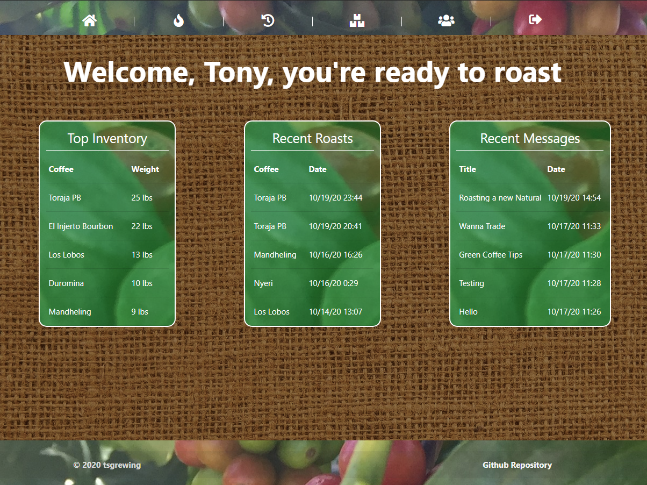Select the El Injerto Bourbon inventory row
This screenshot has width=647, height=485.
[x=81, y=226]
